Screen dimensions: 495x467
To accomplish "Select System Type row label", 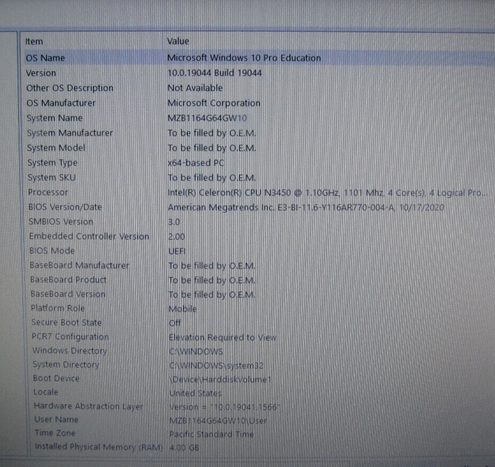I will [x=52, y=163].
